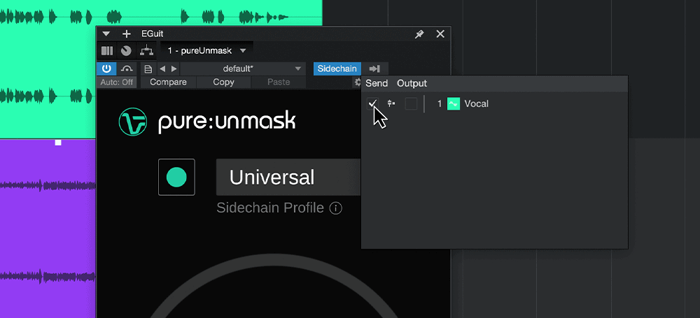Open the routing view icon
Screen dimensions: 700x318
(x=146, y=51)
